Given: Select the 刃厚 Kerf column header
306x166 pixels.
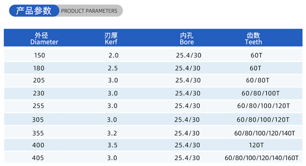Looking at the screenshot, I should [x=111, y=38].
